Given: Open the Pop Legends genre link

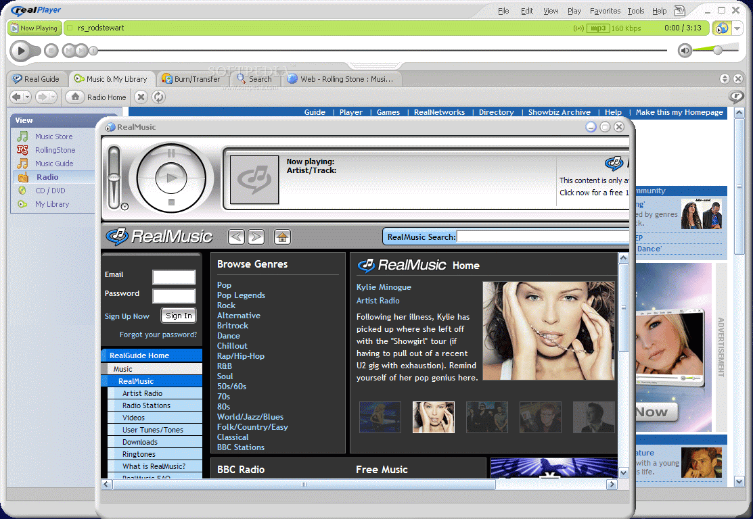Looking at the screenshot, I should click(x=241, y=295).
